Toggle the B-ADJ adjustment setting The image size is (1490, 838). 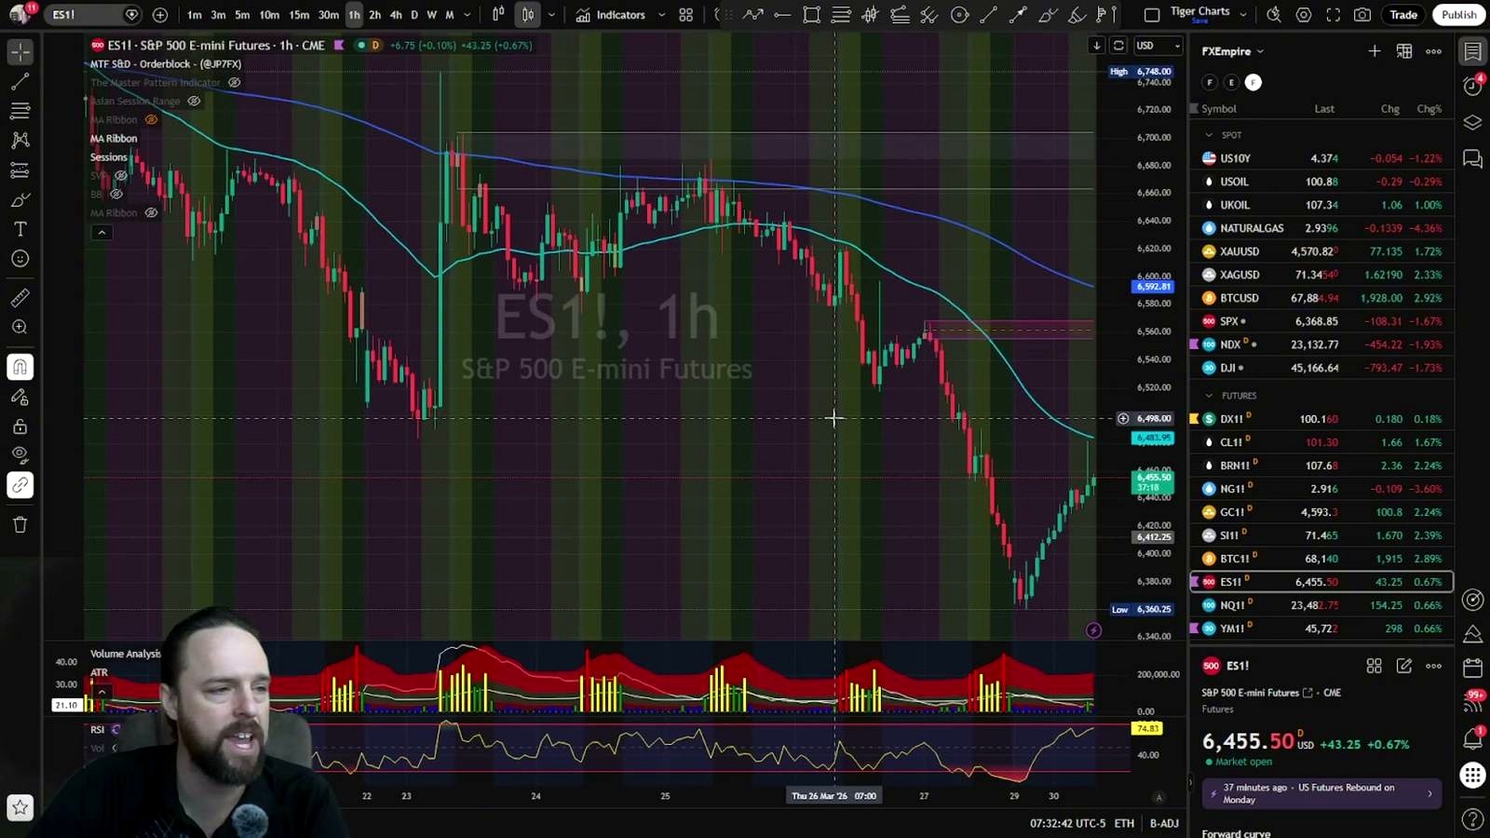[1164, 823]
